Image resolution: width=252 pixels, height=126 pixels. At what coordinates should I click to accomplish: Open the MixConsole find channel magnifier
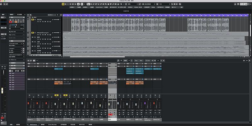(x=118, y=61)
